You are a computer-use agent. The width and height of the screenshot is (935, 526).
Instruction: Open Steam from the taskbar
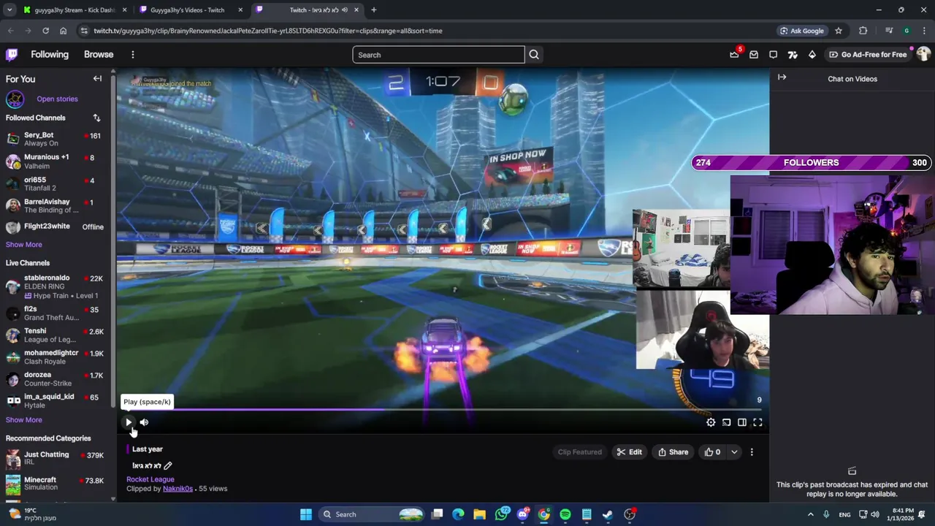coord(608,514)
